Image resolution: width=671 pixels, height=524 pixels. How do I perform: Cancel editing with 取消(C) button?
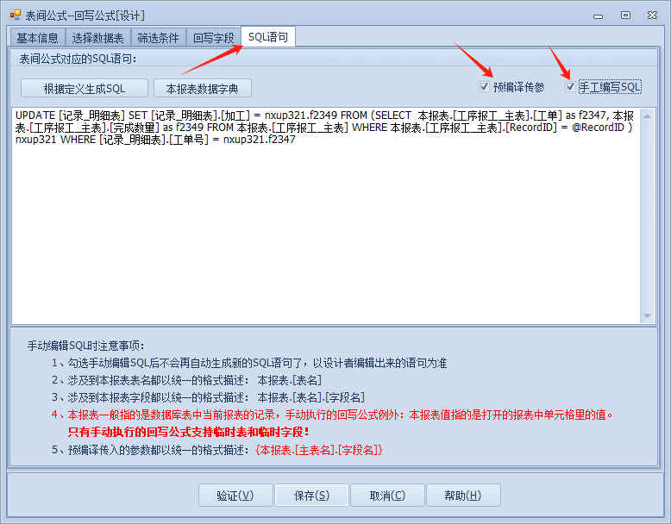tap(387, 496)
